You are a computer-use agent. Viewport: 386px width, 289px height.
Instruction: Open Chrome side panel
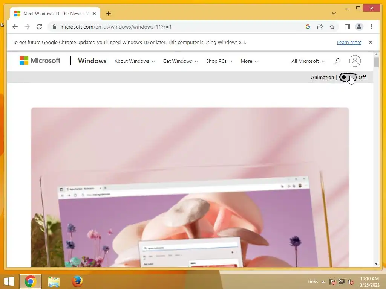pos(347,27)
